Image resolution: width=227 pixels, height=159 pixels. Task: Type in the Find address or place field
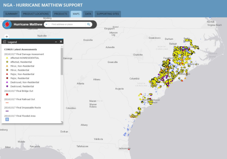pos(68,24)
